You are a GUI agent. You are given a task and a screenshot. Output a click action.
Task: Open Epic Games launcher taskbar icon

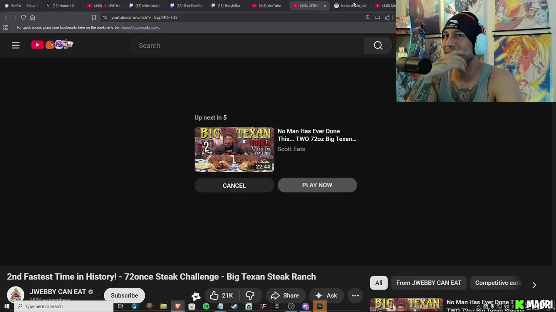click(x=277, y=306)
